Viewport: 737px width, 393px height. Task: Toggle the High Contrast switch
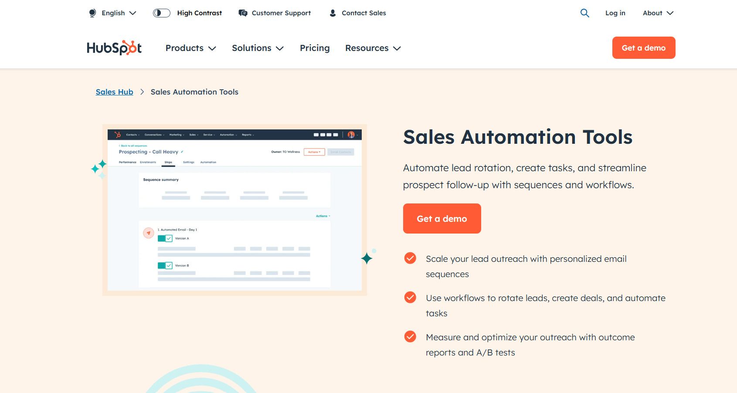coord(162,13)
